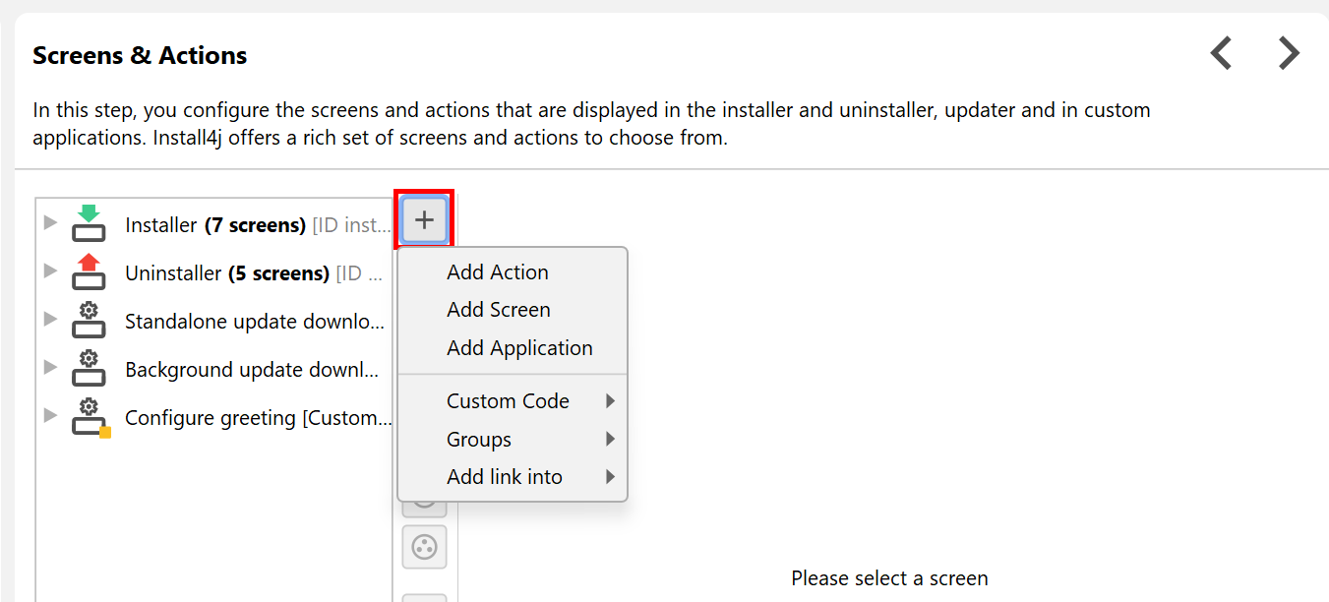Go to the previous step arrow

pyautogui.click(x=1221, y=53)
